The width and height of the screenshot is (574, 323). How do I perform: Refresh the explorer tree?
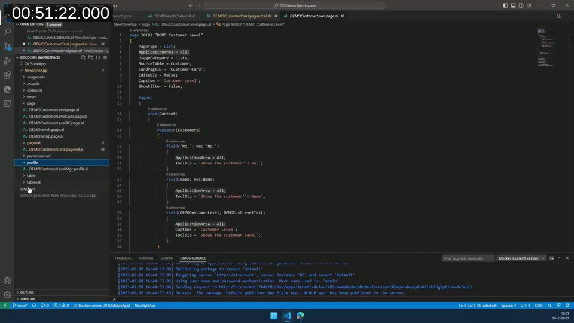(97, 57)
